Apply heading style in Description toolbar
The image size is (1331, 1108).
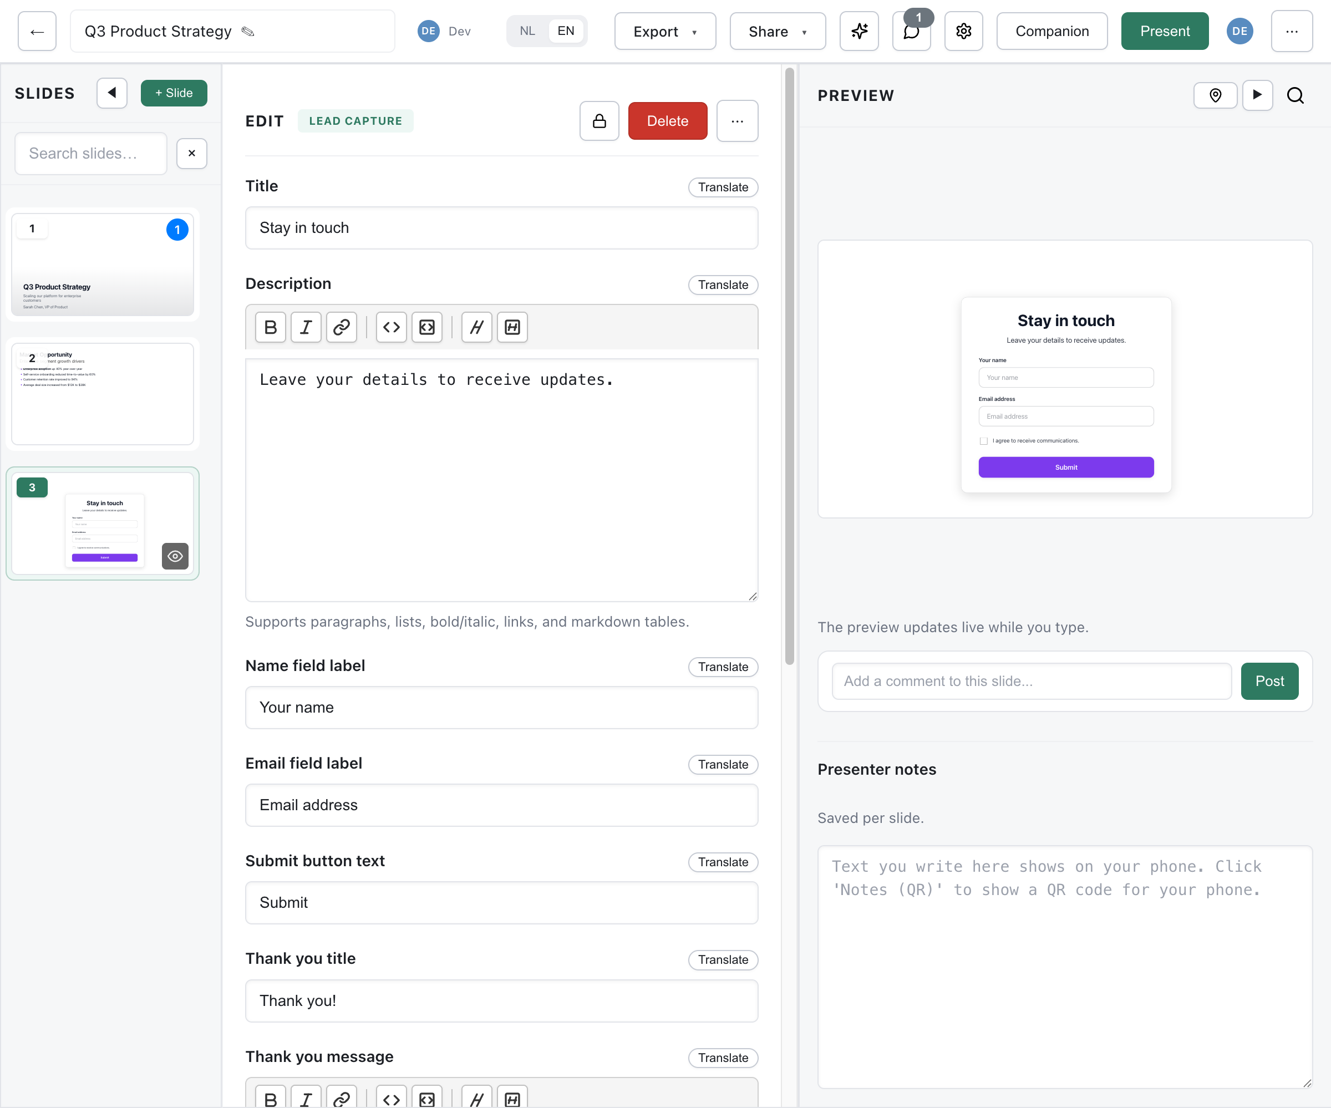point(476,327)
